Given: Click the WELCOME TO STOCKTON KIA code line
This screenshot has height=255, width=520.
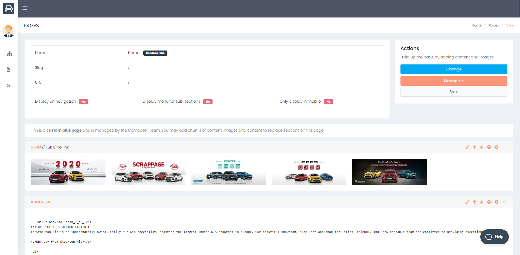Looking at the screenshot, I should [60, 227].
